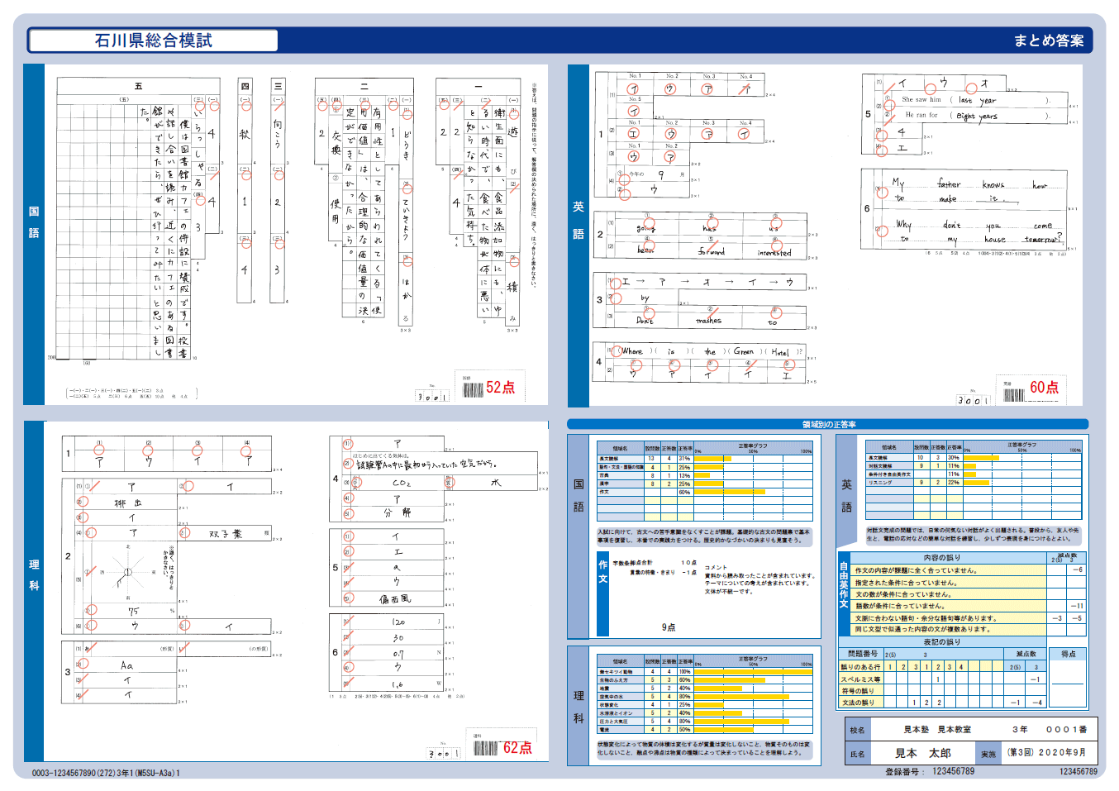
Task: Click the 52点 score on 国語 sheet
Action: click(500, 388)
